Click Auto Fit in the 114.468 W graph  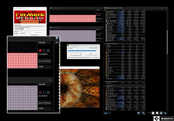click(x=41, y=61)
